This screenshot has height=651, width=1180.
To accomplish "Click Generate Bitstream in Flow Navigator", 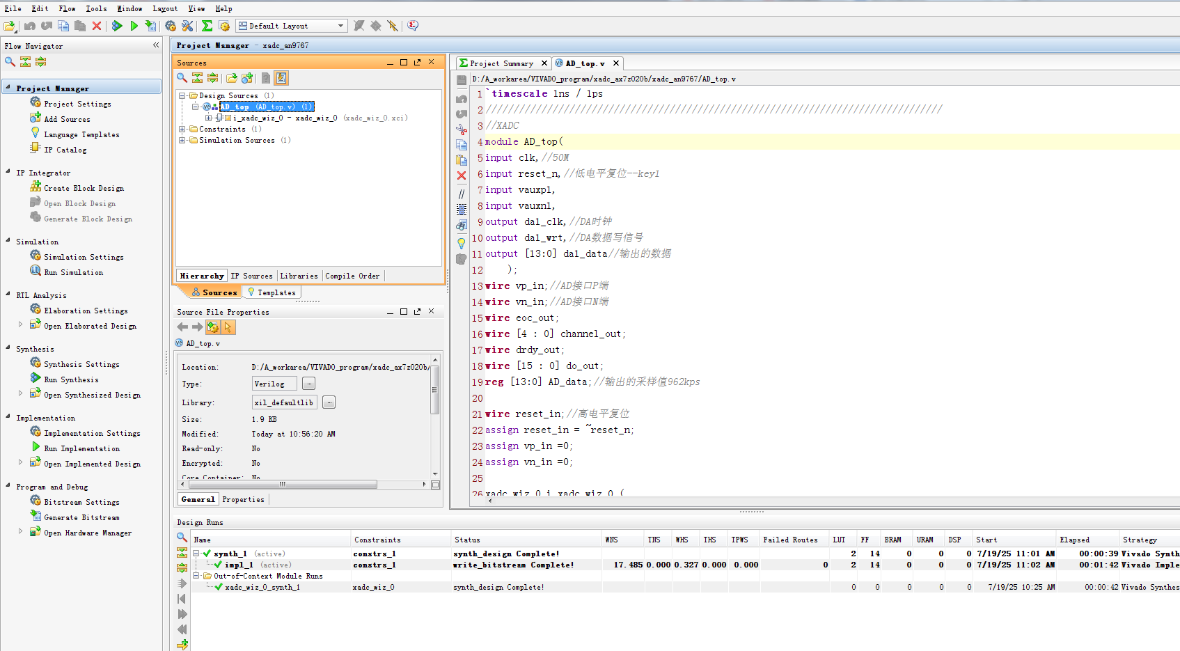I will (x=81, y=517).
